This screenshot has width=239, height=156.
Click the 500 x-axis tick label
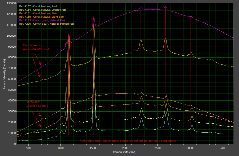pyautogui.click(x=28, y=148)
